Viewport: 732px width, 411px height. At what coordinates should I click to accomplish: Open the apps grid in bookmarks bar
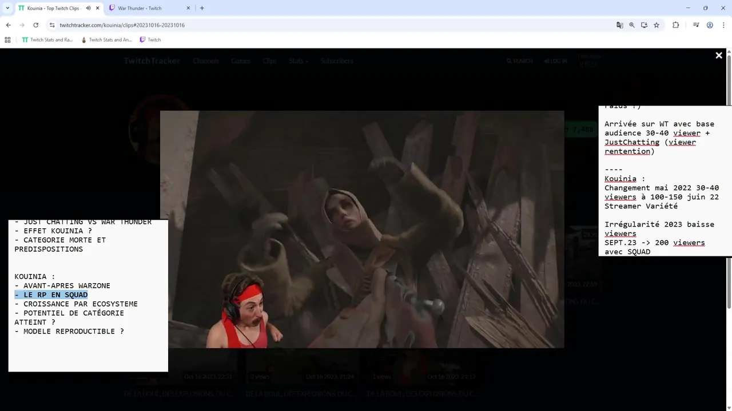click(7, 40)
